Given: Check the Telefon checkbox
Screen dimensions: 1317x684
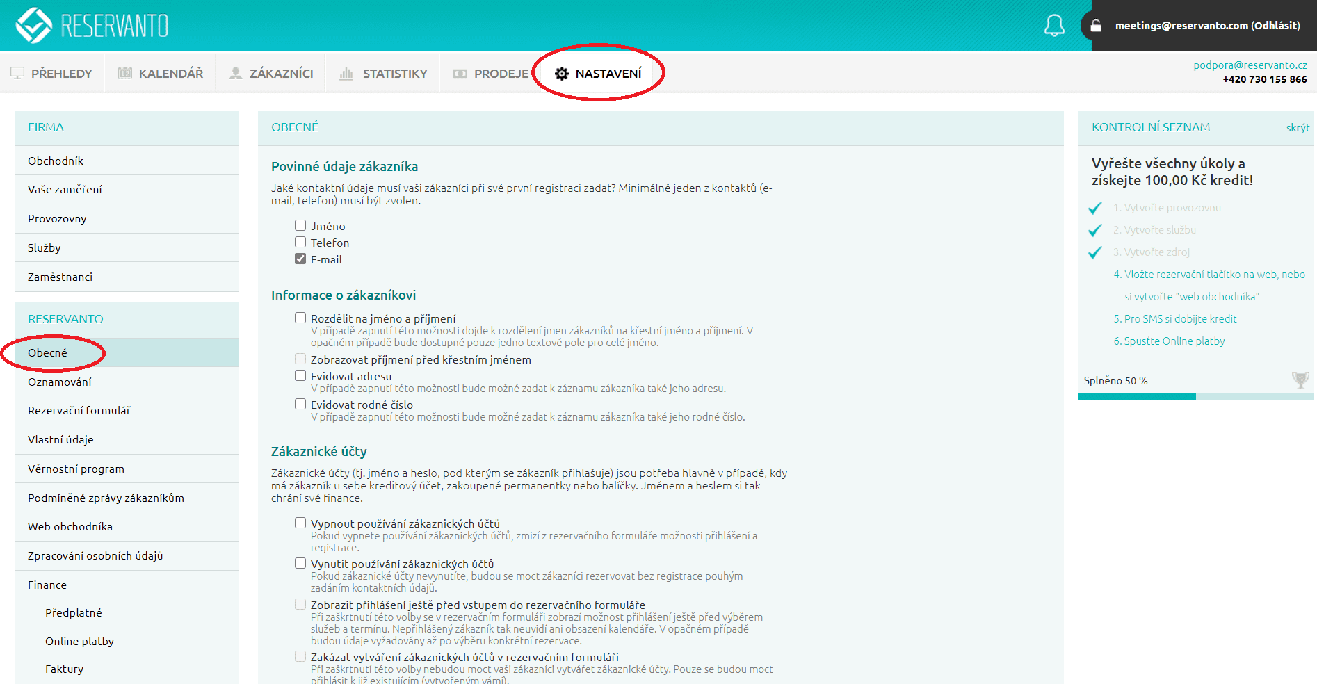Looking at the screenshot, I should click(x=300, y=242).
